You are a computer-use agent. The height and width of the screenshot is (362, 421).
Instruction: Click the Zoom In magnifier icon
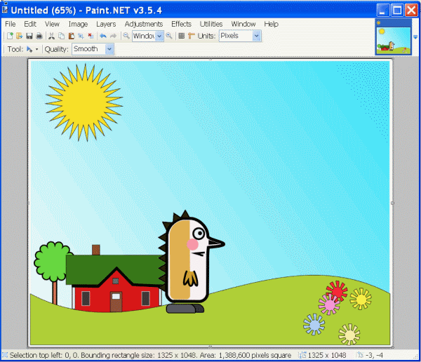click(169, 36)
